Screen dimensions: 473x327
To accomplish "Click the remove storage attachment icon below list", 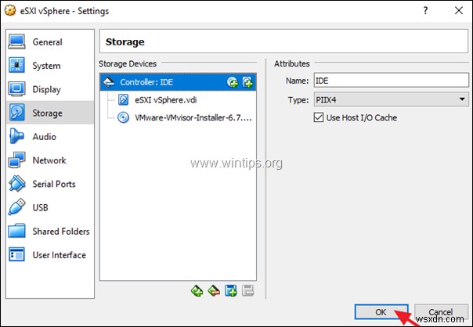I will pyautogui.click(x=247, y=291).
